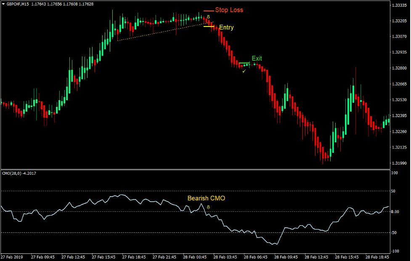Click the green Exit marker line
Image resolution: width=411 pixels, height=261 pixels.
tap(245, 63)
